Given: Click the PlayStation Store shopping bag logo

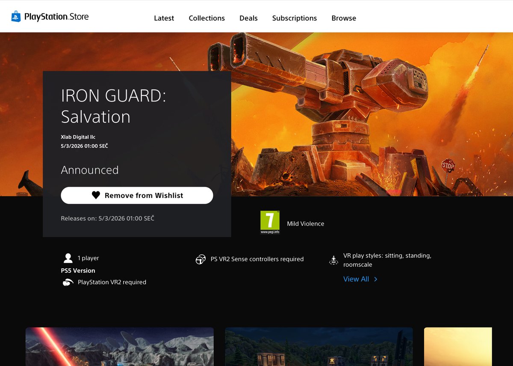Looking at the screenshot, I should 16,17.
